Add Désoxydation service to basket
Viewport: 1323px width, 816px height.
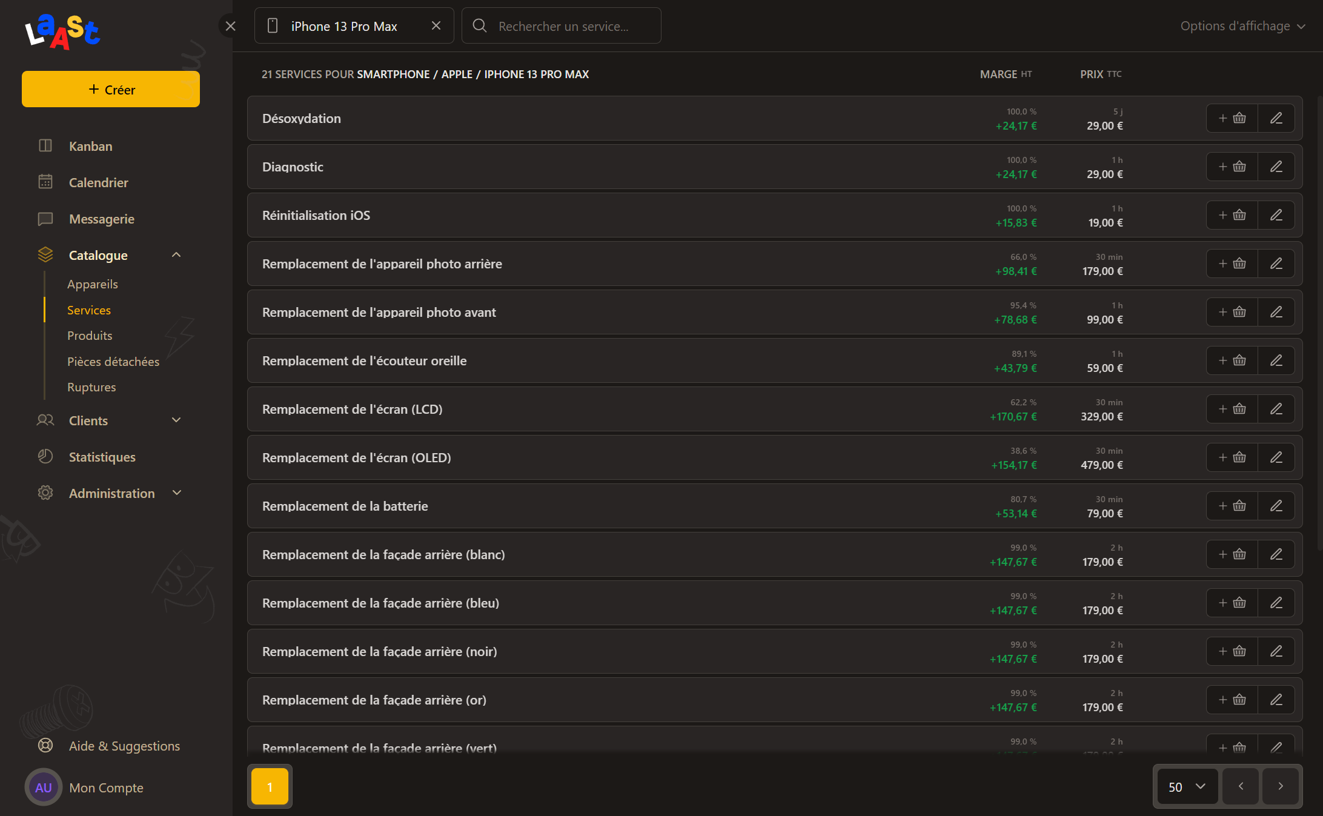1232,118
